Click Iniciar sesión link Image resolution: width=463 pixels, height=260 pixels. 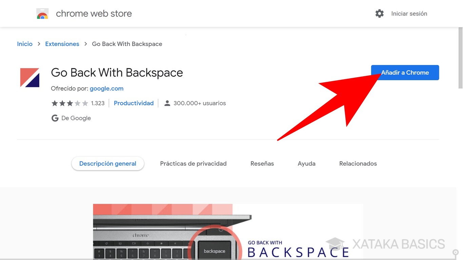409,14
